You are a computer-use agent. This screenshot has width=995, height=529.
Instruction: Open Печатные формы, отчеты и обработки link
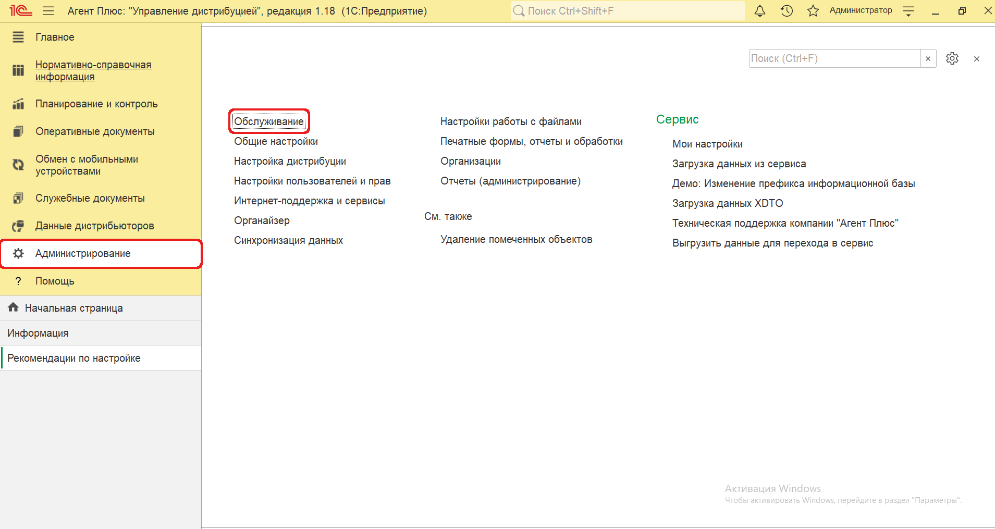(x=532, y=141)
